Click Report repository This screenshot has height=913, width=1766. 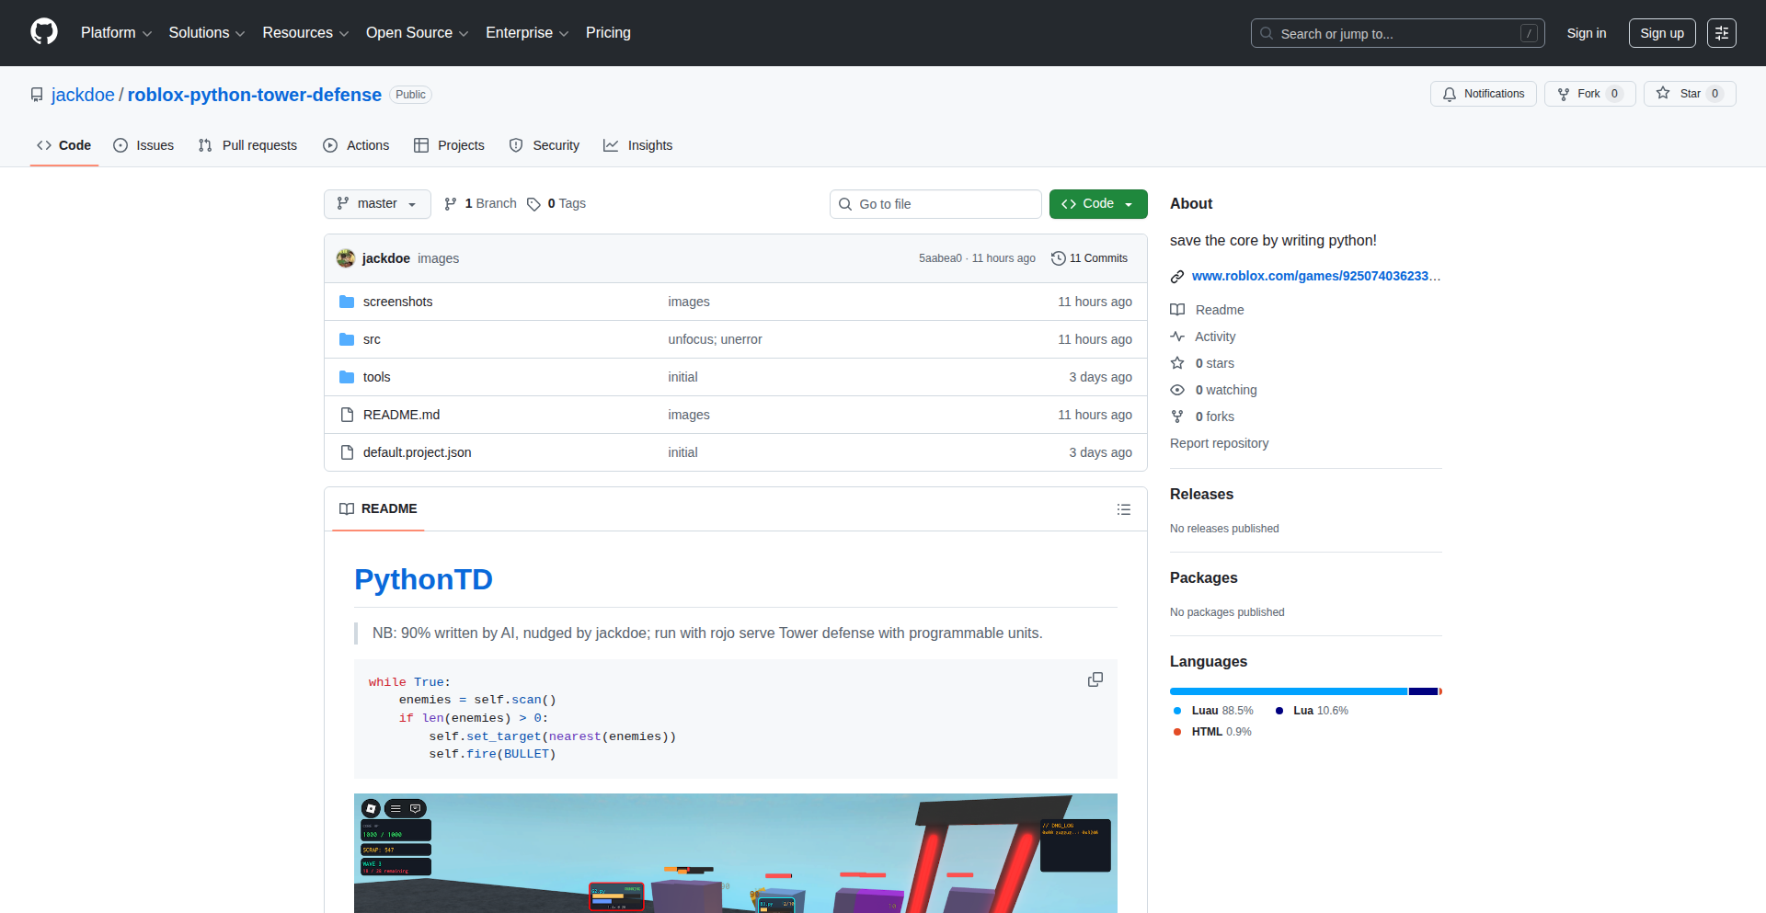pyautogui.click(x=1219, y=443)
